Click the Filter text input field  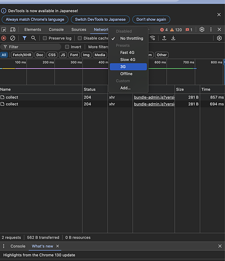coord(31,47)
